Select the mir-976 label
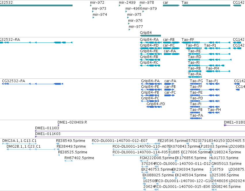The image size is (245, 191). [135, 21]
